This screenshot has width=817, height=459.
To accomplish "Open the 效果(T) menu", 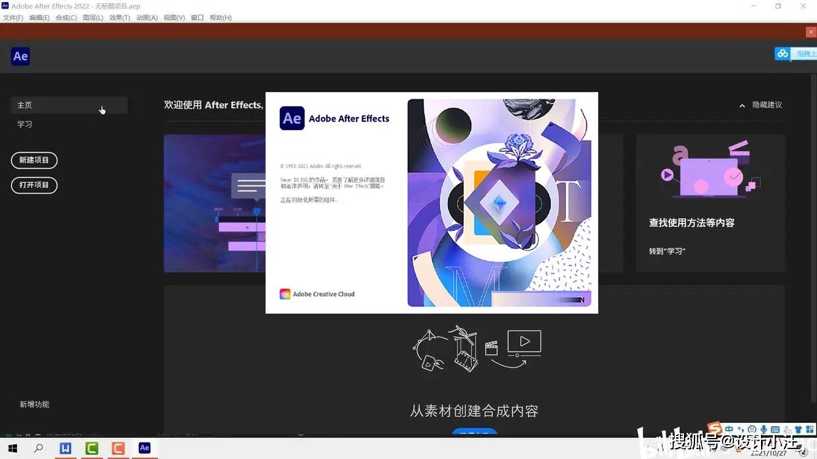I will tap(120, 18).
